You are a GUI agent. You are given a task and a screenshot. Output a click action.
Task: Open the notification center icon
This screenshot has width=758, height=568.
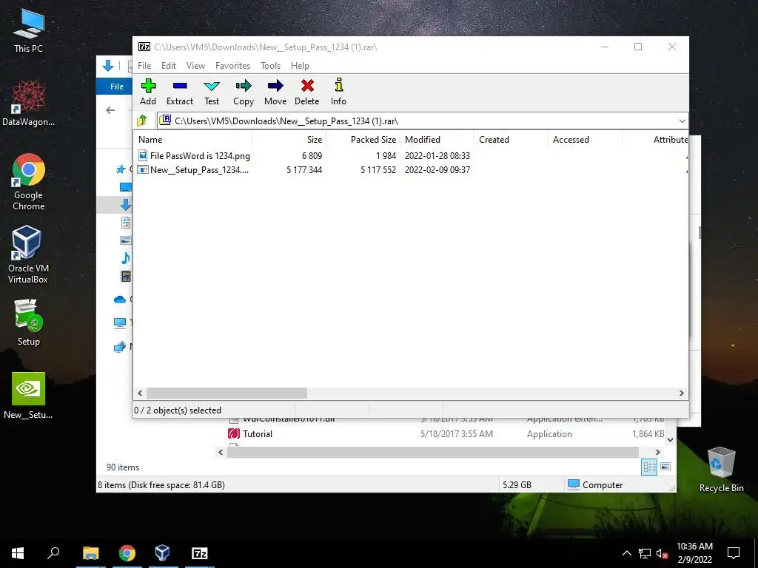tap(734, 553)
